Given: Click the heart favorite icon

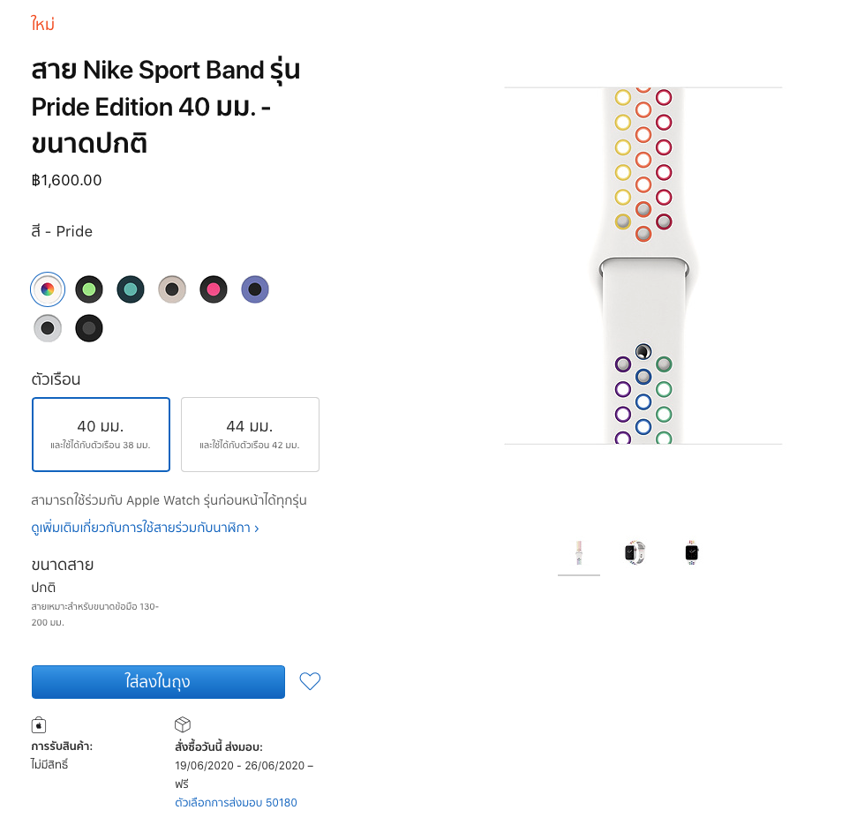Looking at the screenshot, I should (310, 681).
